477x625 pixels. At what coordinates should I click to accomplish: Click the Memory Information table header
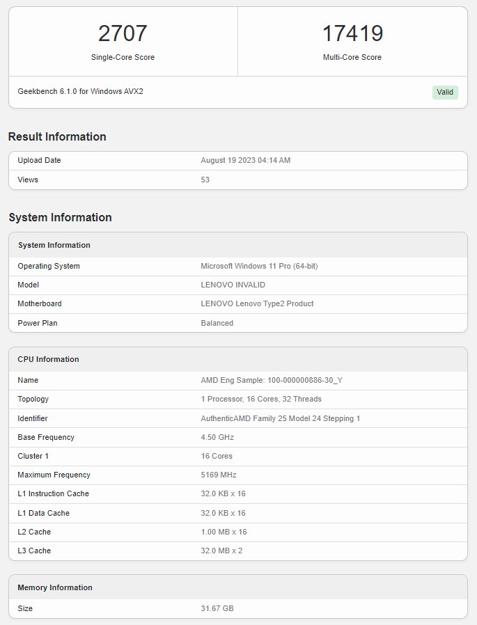coord(55,587)
